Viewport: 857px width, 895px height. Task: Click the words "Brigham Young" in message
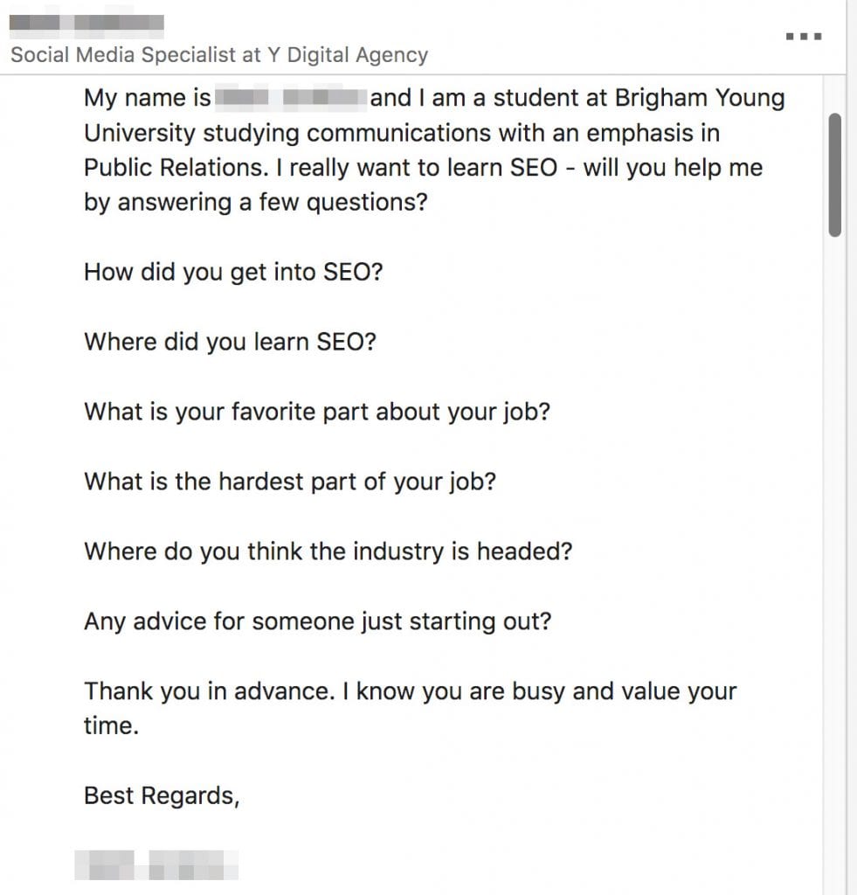pos(699,98)
